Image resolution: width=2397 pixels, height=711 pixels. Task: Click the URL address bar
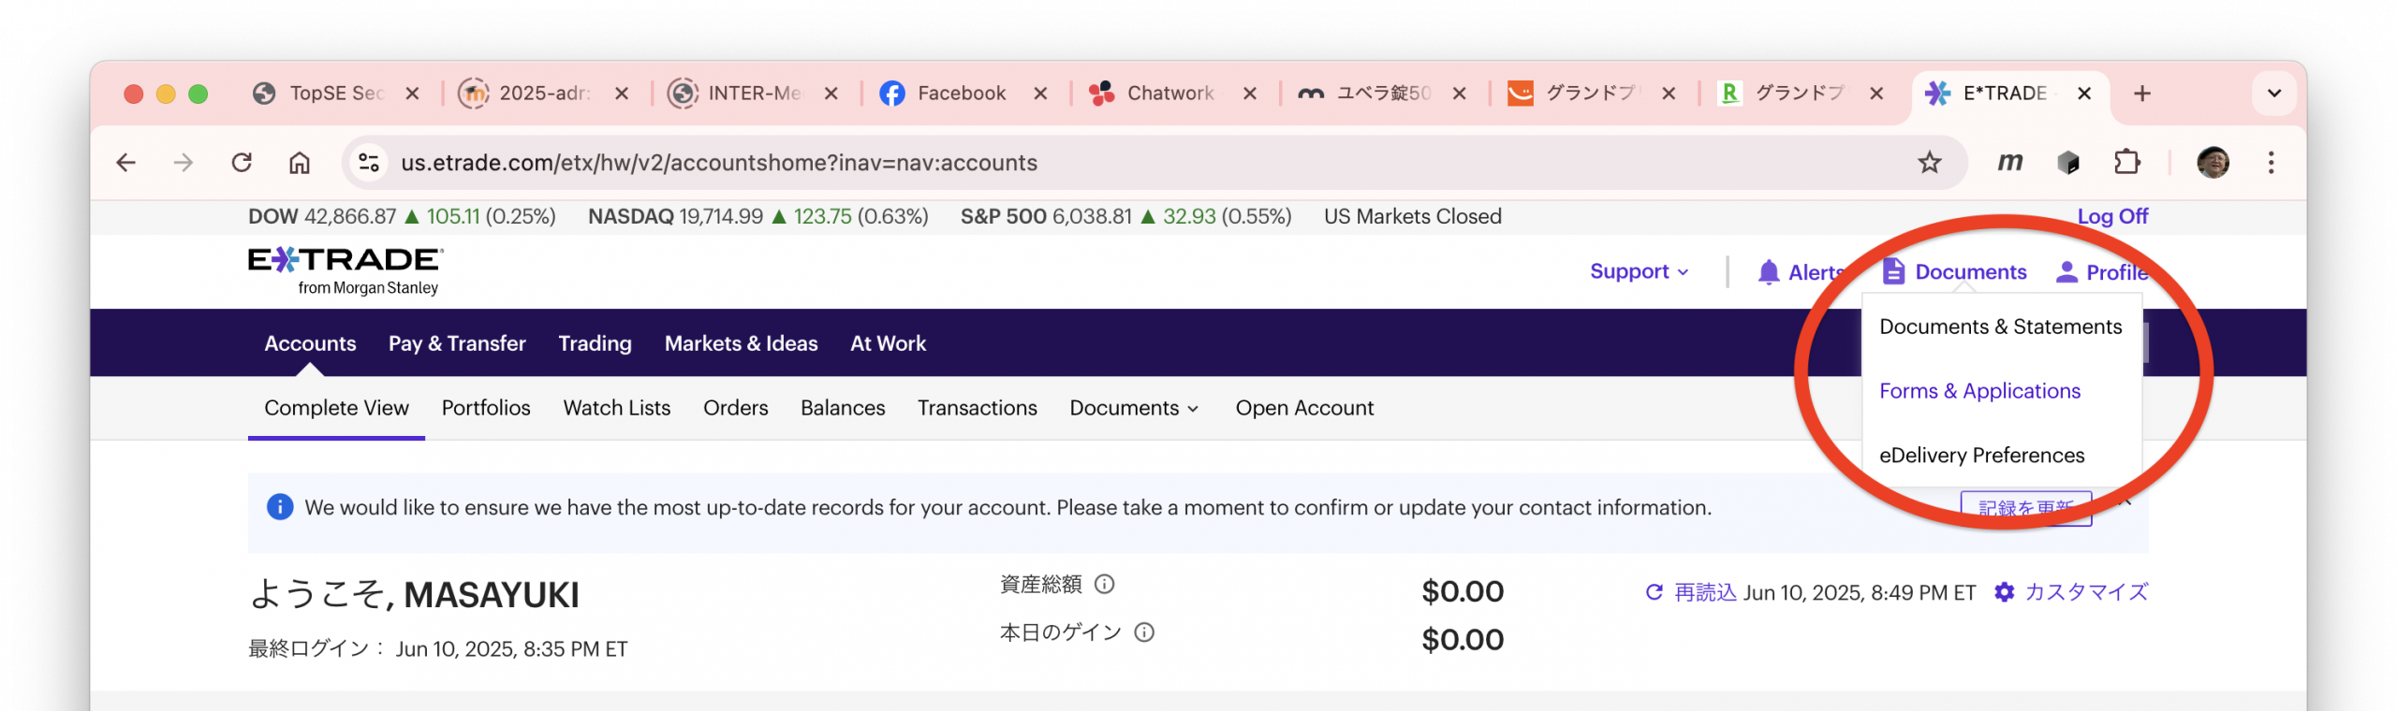point(1124,163)
